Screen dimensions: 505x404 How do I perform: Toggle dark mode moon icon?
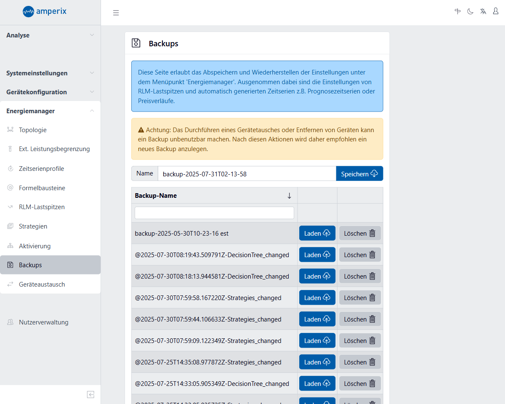[x=470, y=11]
